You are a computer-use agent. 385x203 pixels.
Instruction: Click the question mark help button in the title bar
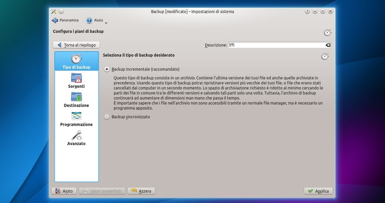[307, 11]
